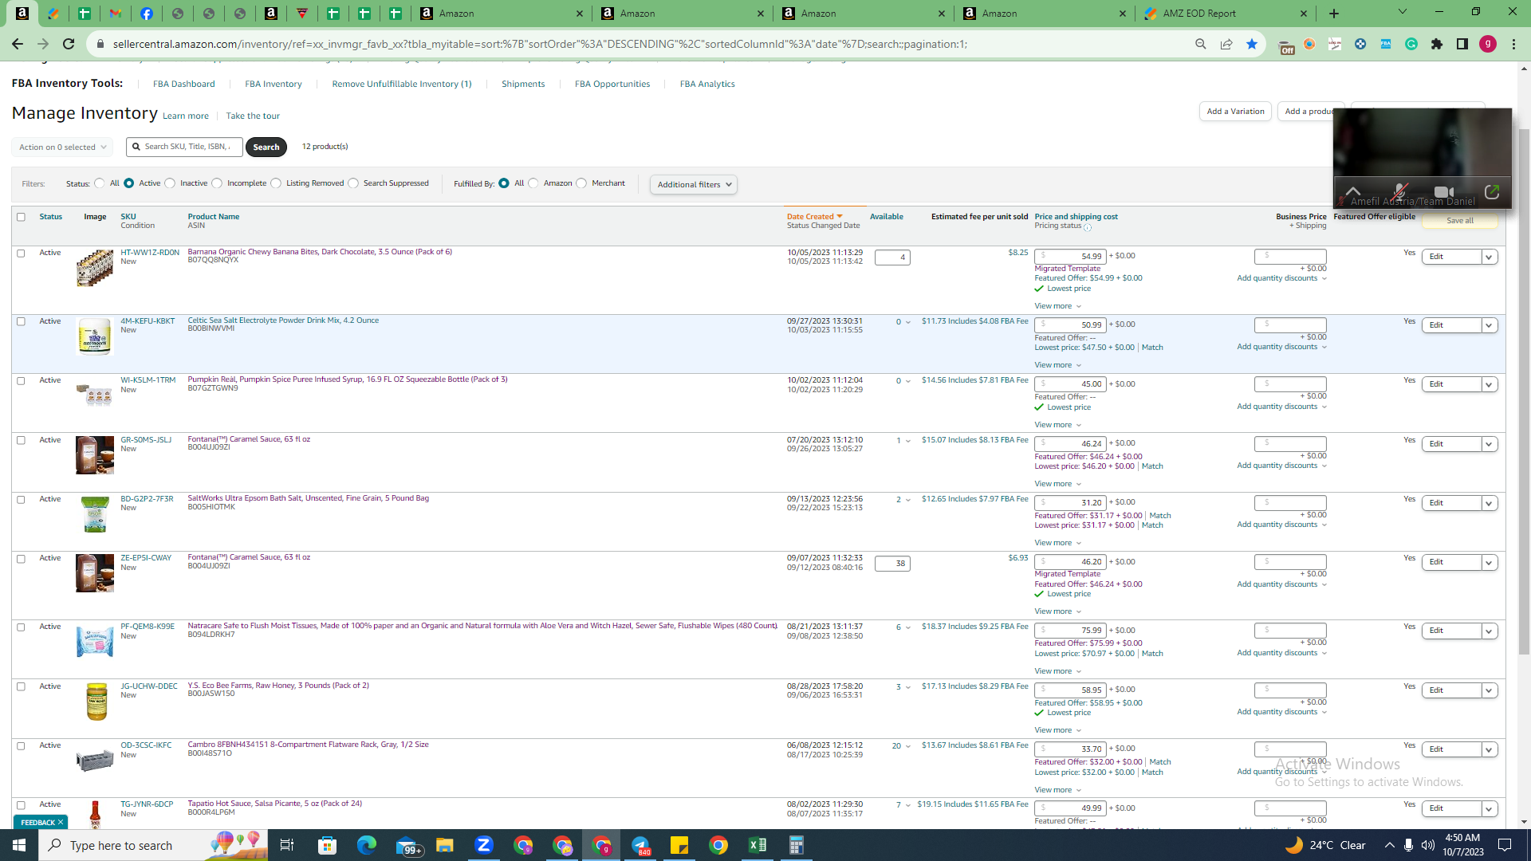Screen dimensions: 1531x861
Task: Reload the Seller Central page
Action: click(69, 44)
